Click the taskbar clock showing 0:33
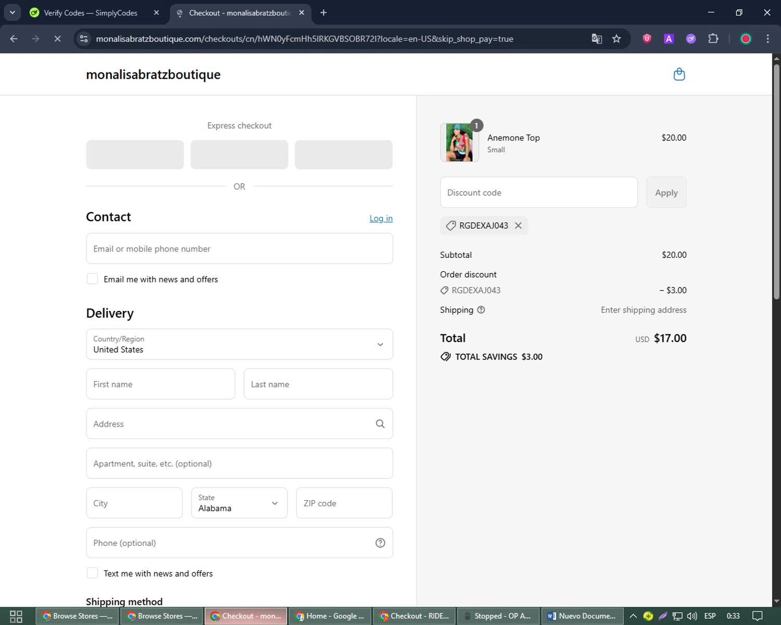Viewport: 781px width, 625px height. (x=733, y=616)
